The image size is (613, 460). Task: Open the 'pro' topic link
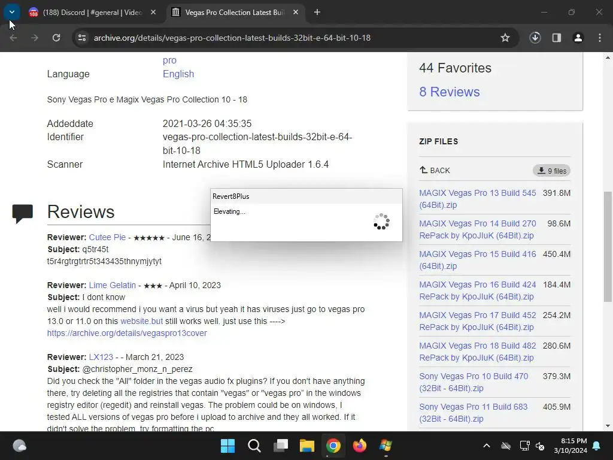coord(169,60)
